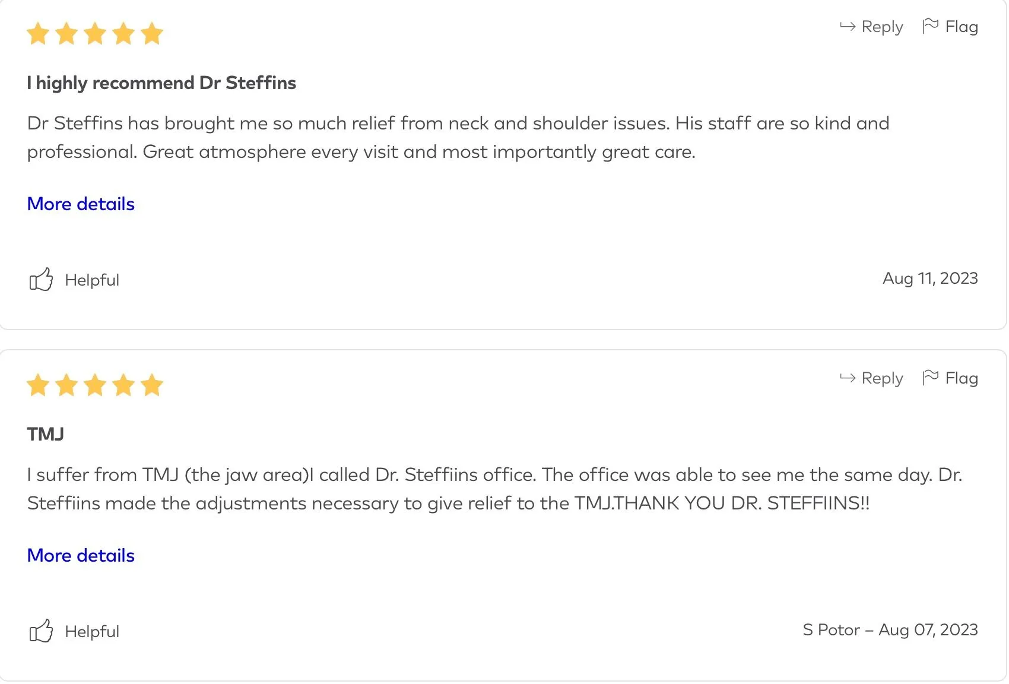Click the "I highly recommend Dr Steffins" heading
This screenshot has height=684, width=1009.
(x=161, y=83)
